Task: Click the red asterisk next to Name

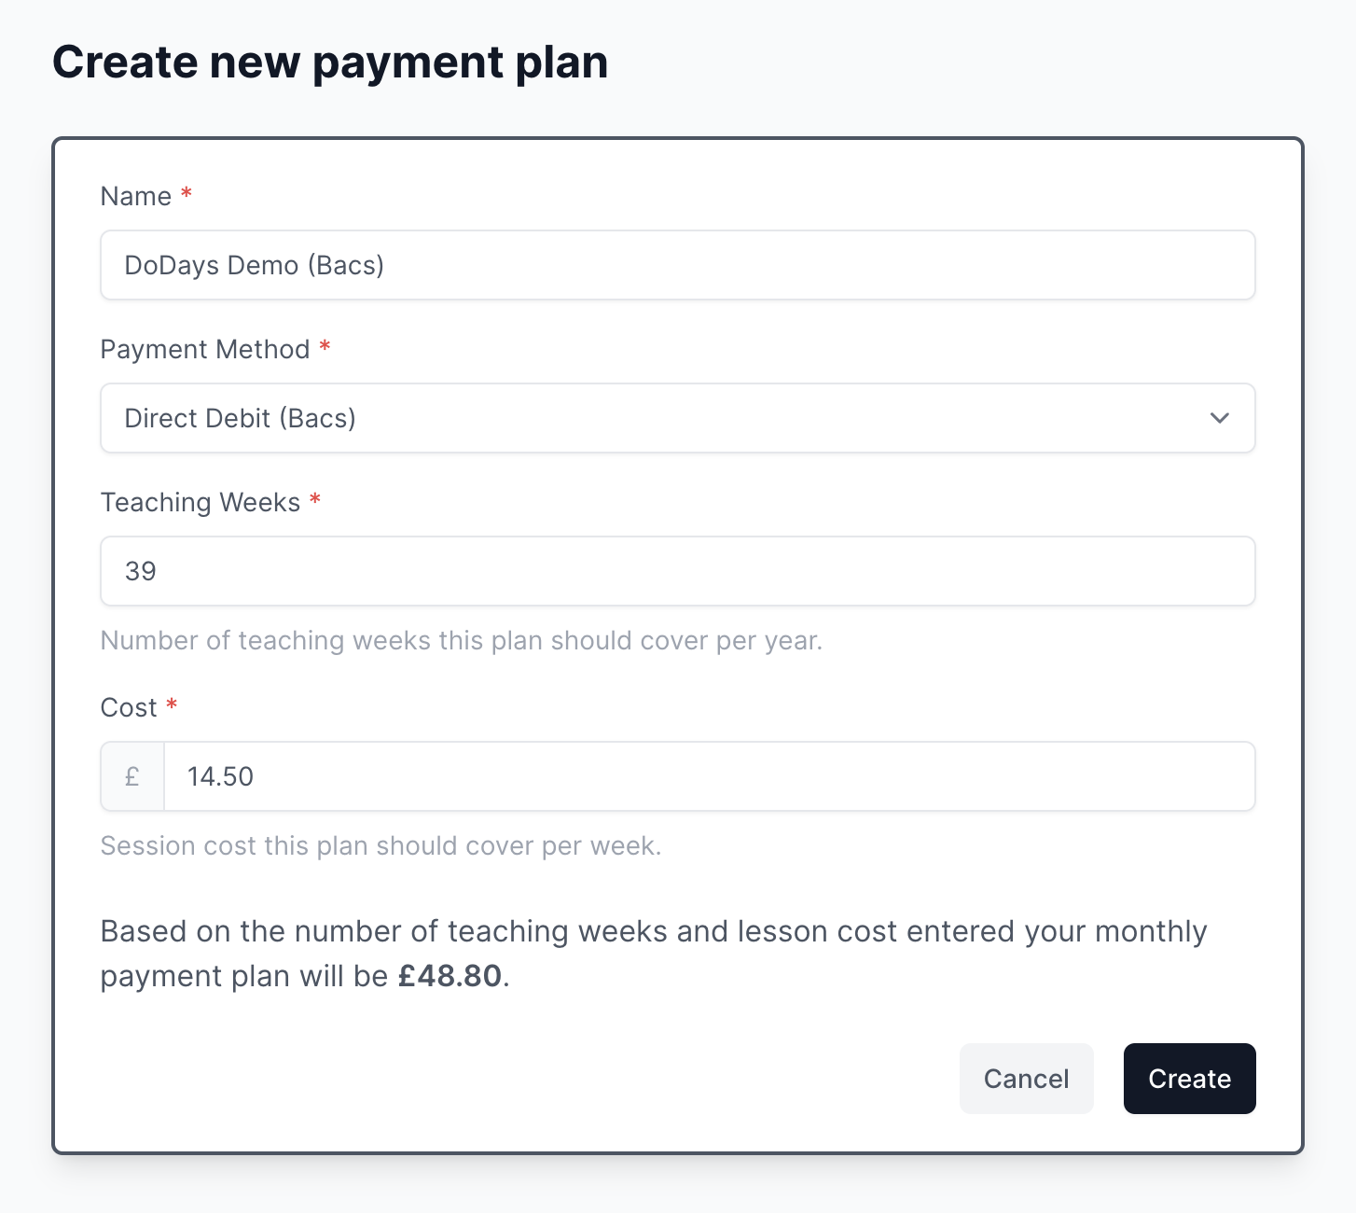Action: 185,194
